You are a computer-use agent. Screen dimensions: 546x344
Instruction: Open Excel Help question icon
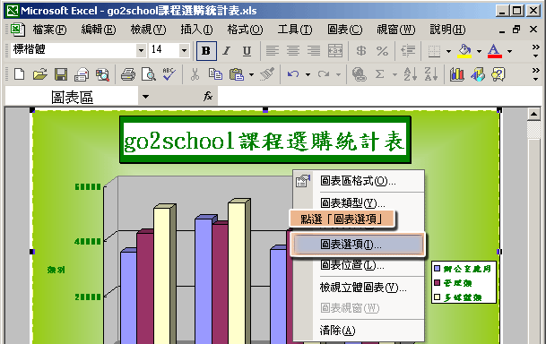498,74
